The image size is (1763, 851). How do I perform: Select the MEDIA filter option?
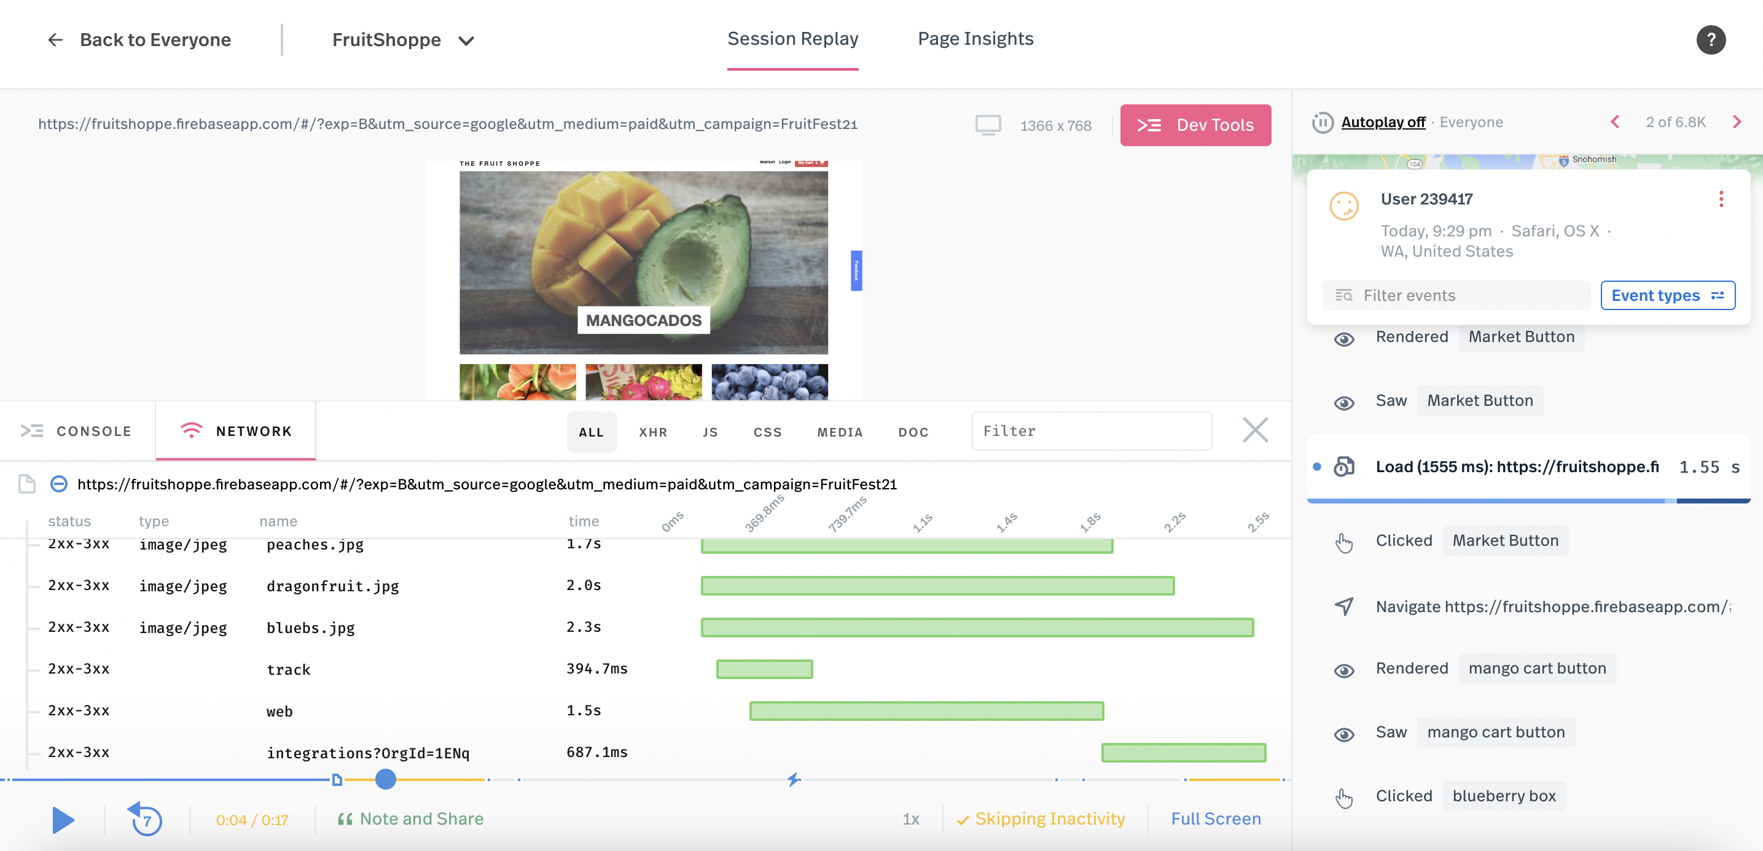840,432
